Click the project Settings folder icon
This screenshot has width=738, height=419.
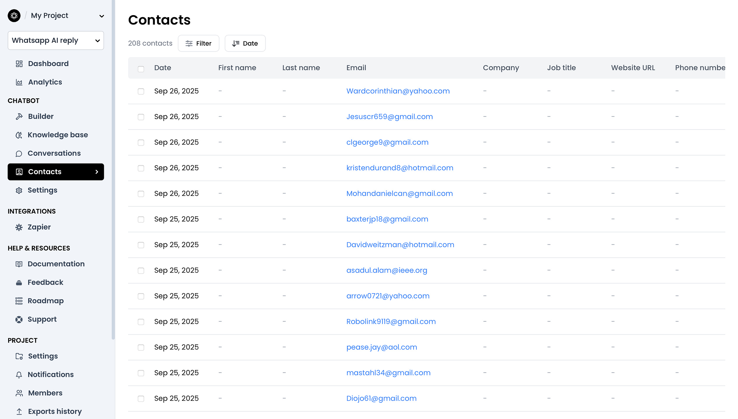tap(19, 356)
